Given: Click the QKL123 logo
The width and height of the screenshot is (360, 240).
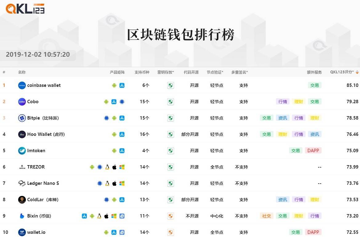Looking at the screenshot, I should (25, 9).
